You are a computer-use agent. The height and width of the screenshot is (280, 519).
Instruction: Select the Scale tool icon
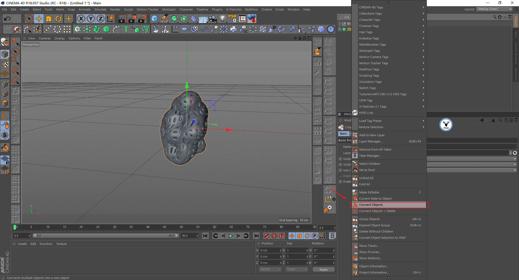(x=49, y=19)
